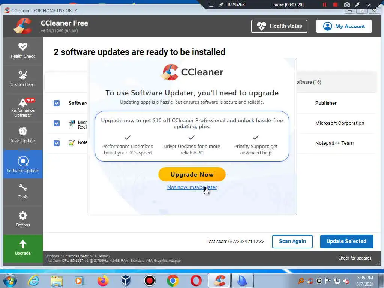
Task: Click Health status button
Action: click(x=279, y=26)
